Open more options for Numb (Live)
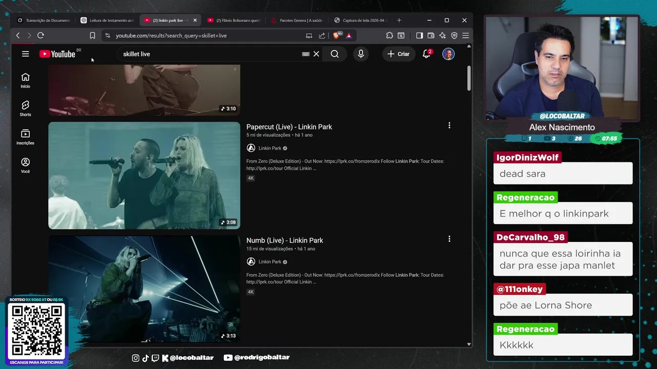The width and height of the screenshot is (657, 369). (449, 239)
